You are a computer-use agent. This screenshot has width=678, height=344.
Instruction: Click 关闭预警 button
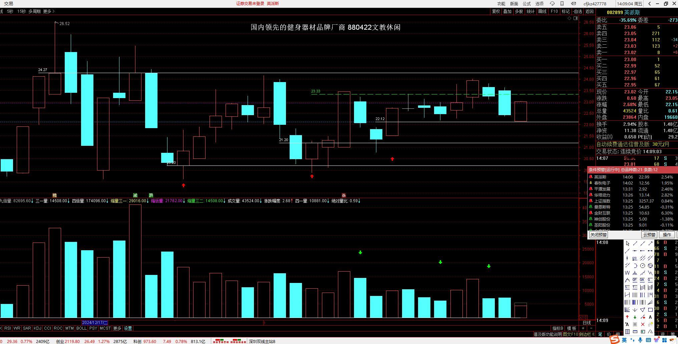pyautogui.click(x=598, y=235)
